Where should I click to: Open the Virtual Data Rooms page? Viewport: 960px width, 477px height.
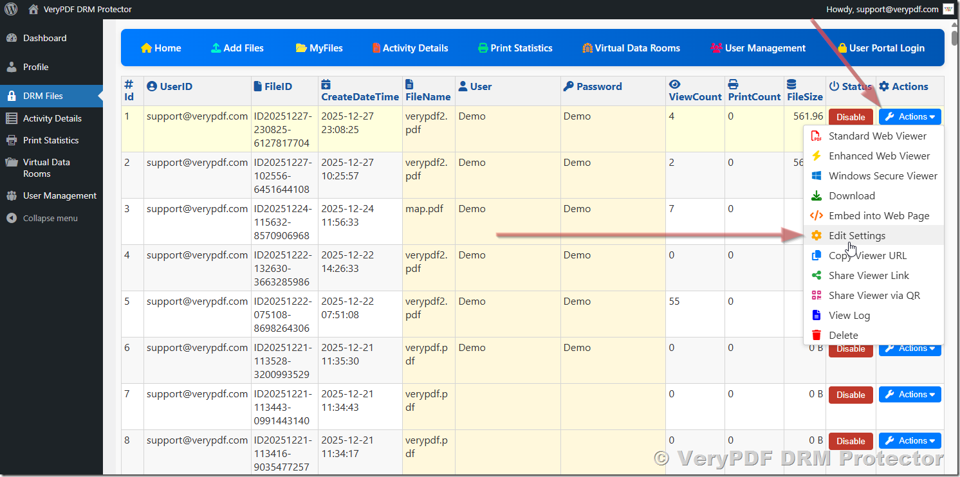[x=631, y=48]
